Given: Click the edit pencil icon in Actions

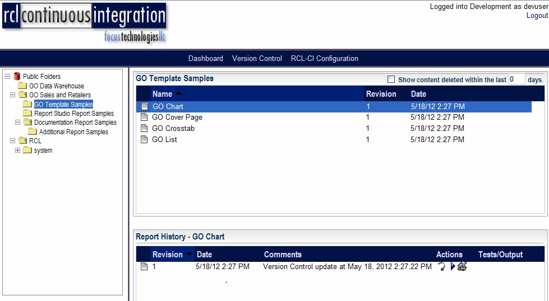Looking at the screenshot, I should click(462, 266).
